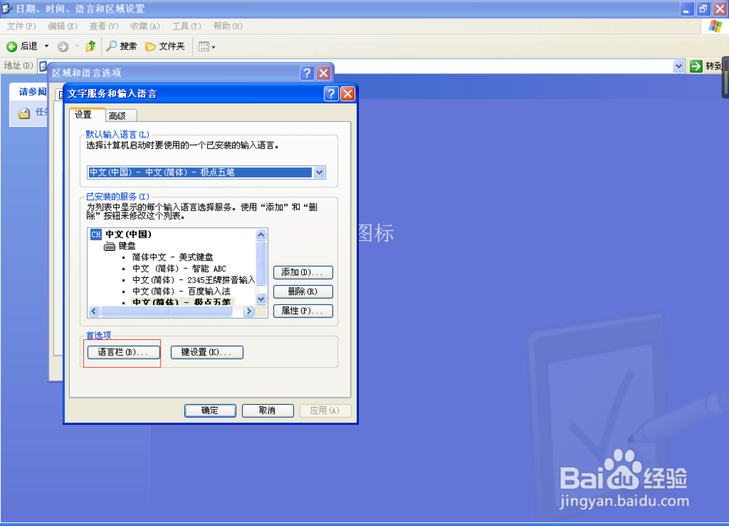Click the Back arrow icon in toolbar
729x526 pixels.
[12, 47]
